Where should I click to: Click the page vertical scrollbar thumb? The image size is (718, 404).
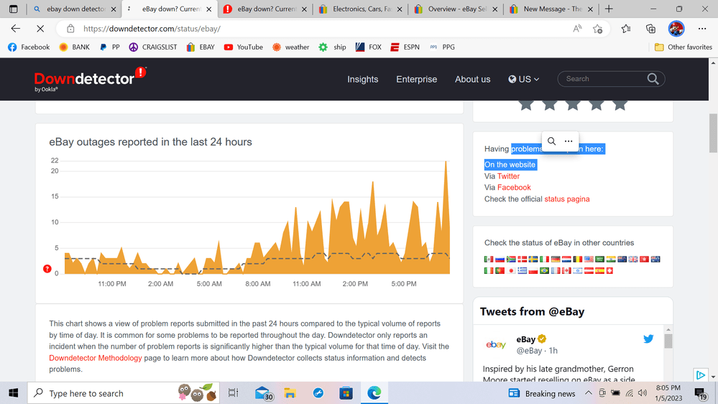pos(713,133)
